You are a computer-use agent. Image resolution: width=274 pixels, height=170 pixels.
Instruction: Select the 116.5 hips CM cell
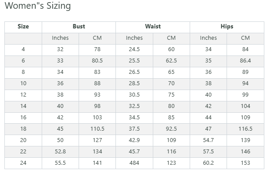(x=245, y=129)
